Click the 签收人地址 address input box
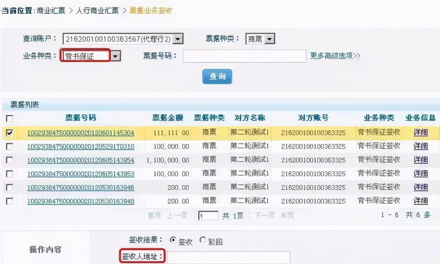Viewport: 440px width, 264px height. pos(229,257)
